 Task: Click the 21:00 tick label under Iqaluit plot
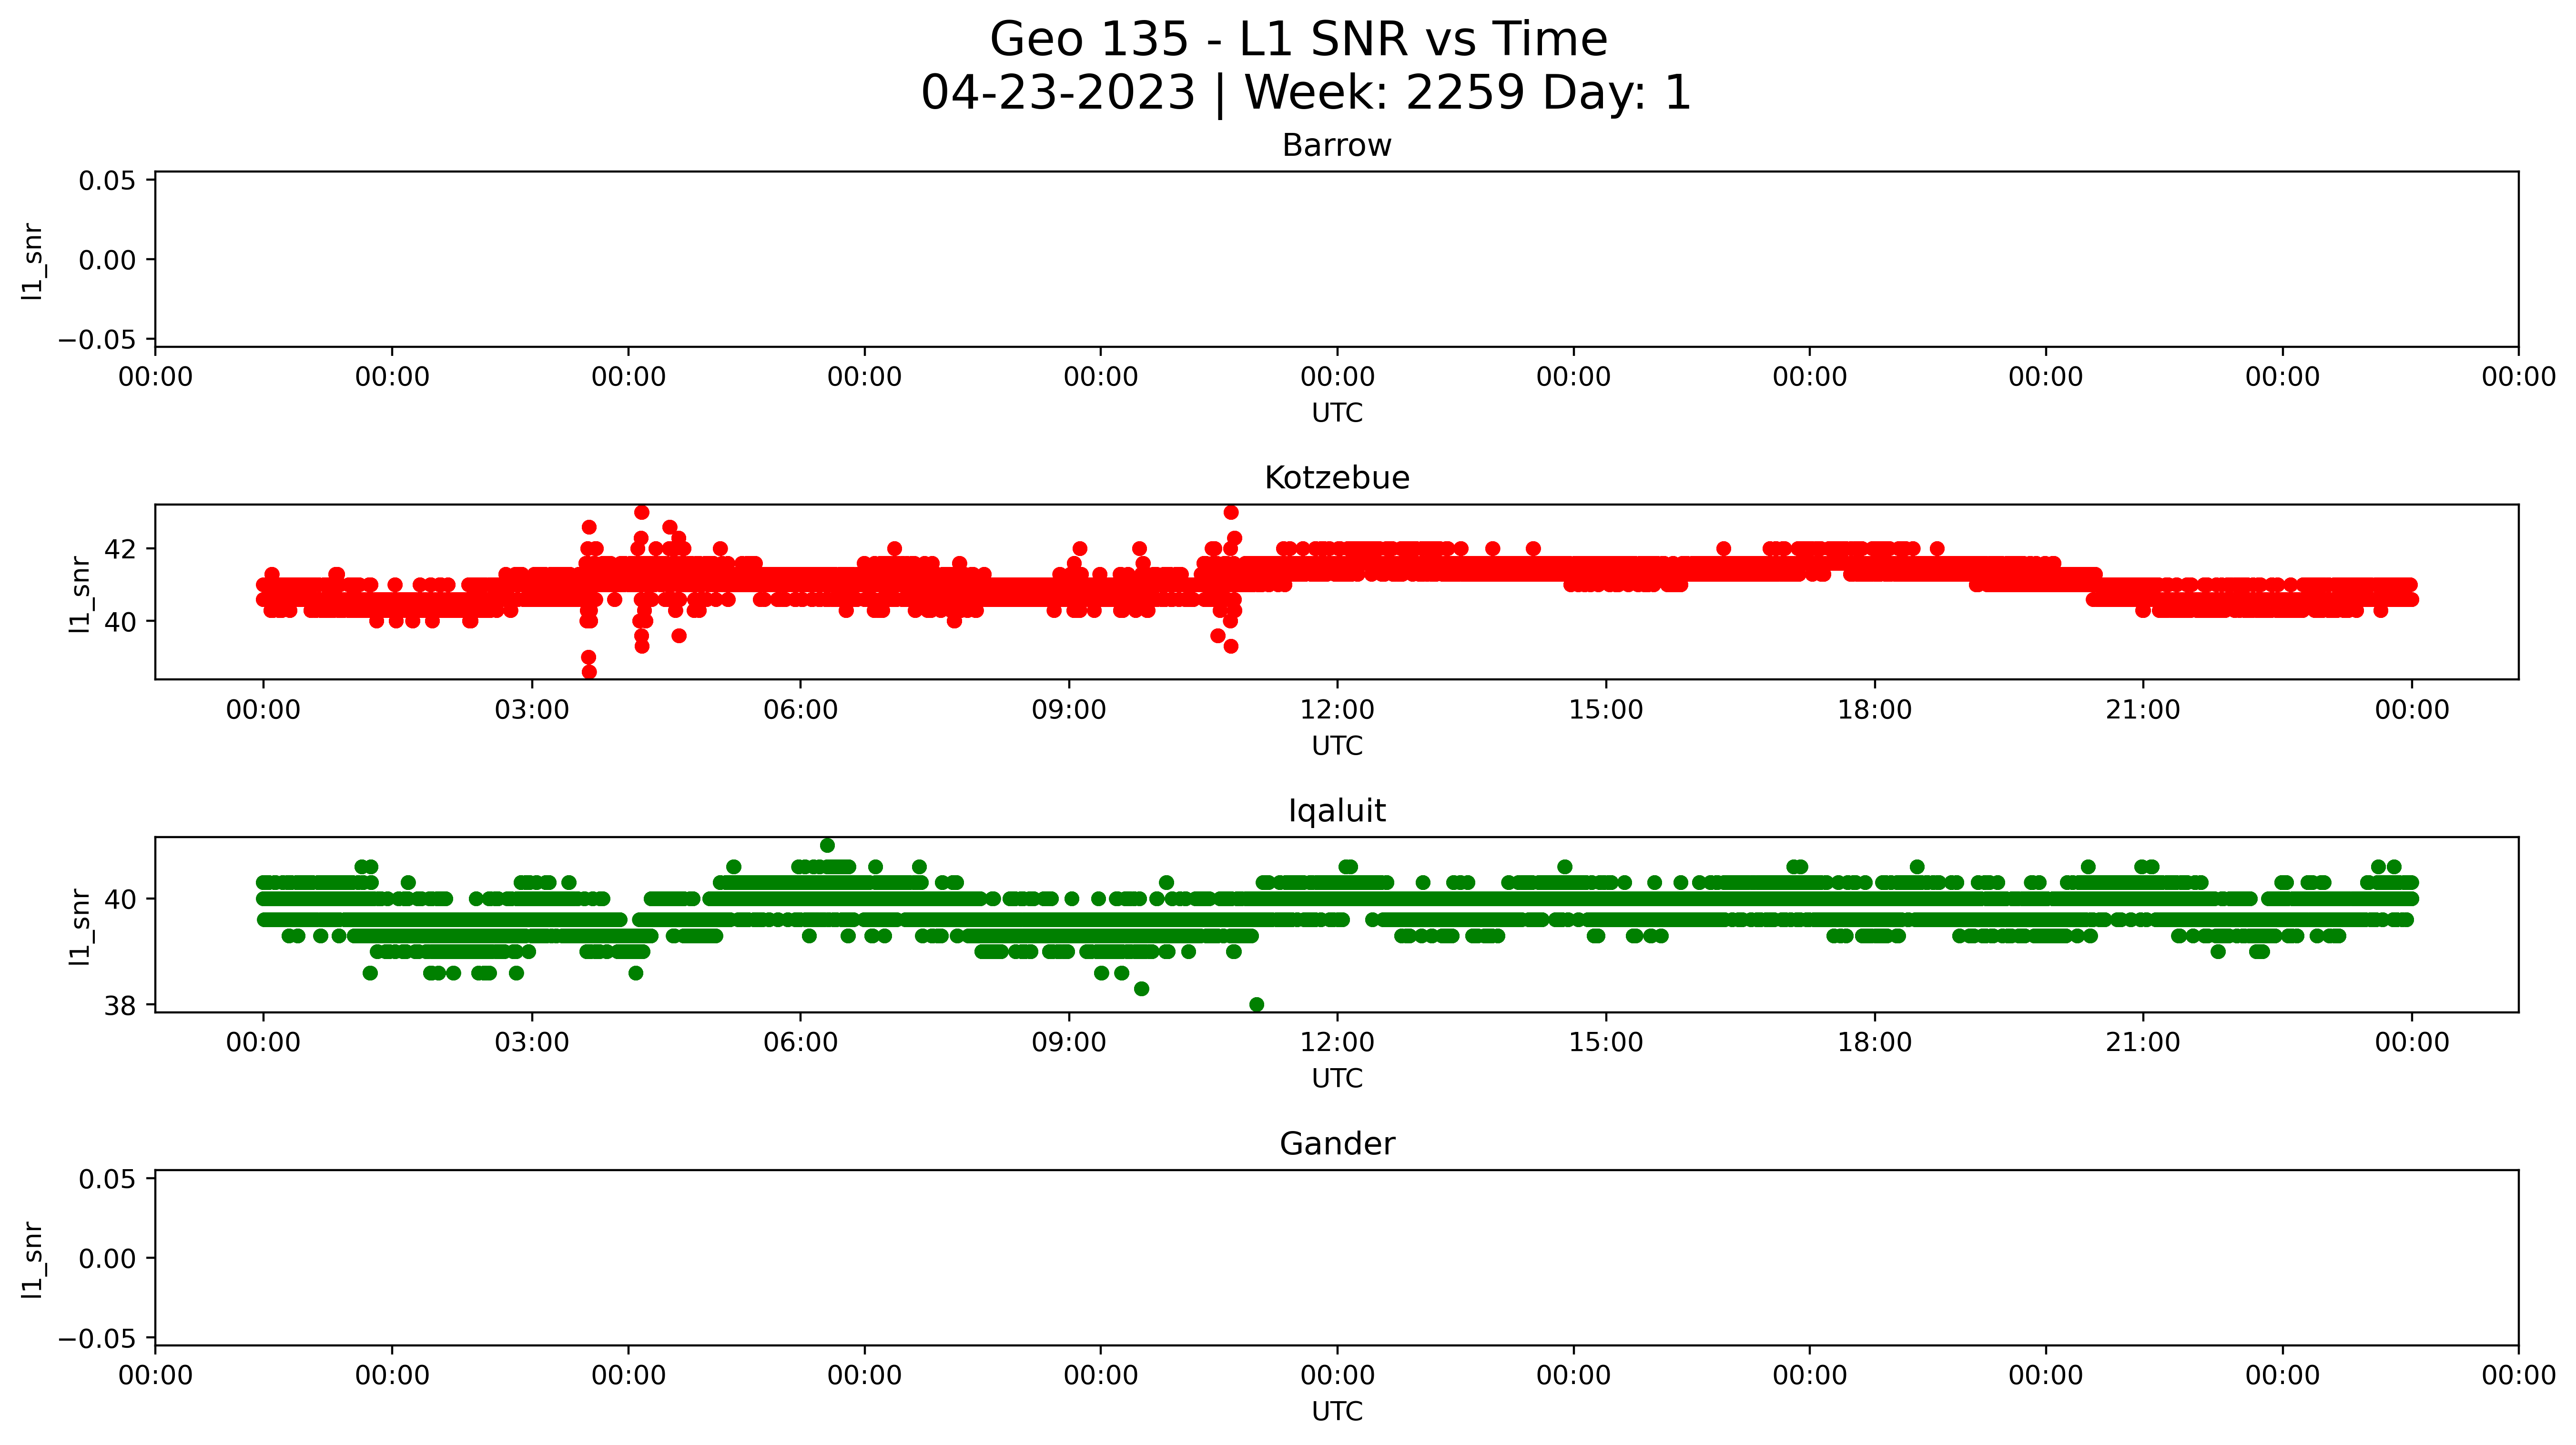point(2143,1043)
